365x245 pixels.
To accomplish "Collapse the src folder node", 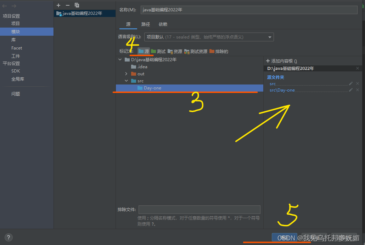I will [126, 81].
